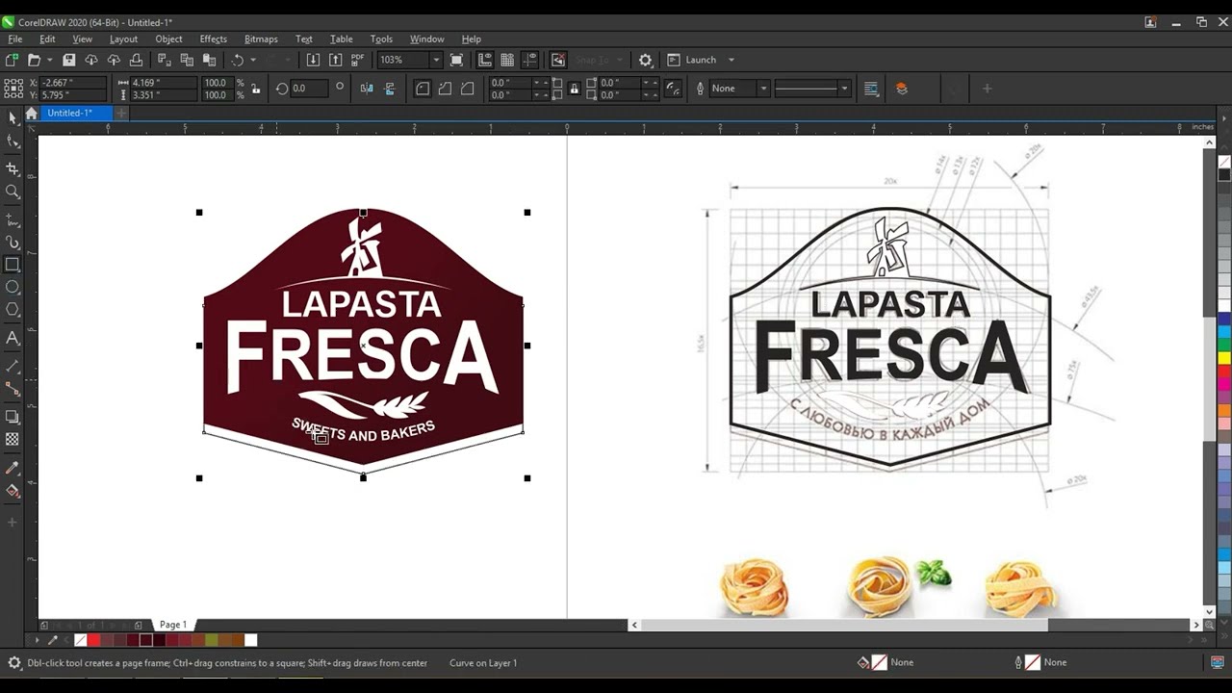This screenshot has height=693, width=1232.
Task: Select the Scalloped corner style
Action: point(445,89)
